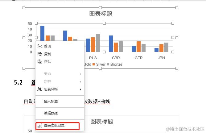Viewport: 206px width, 133px height.
Task: Open 包裹风格 submenu
Action: [60, 89]
